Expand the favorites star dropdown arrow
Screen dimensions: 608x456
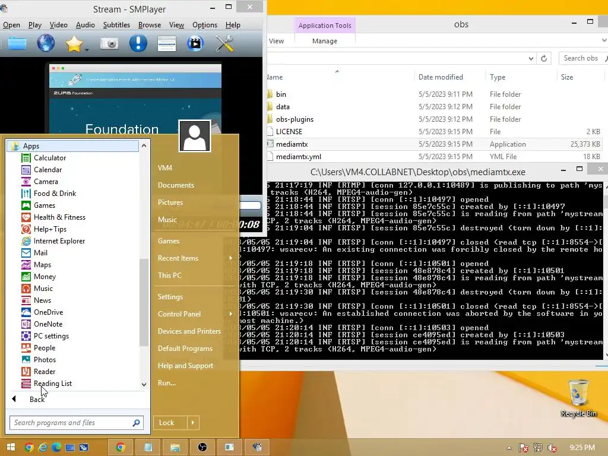pyautogui.click(x=87, y=50)
